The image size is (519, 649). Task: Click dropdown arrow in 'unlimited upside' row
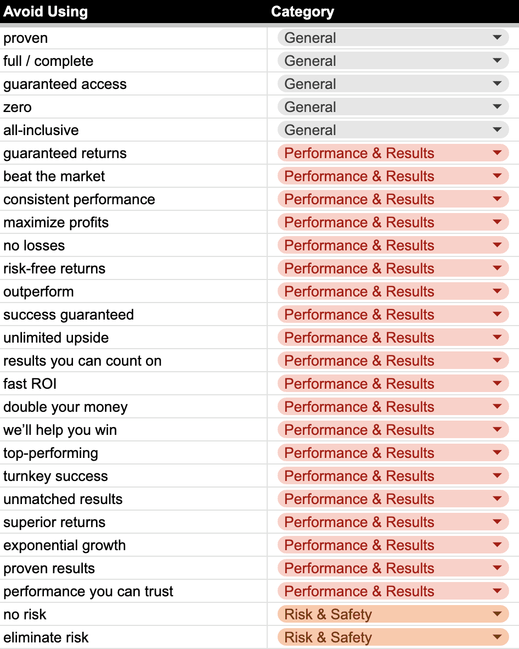click(497, 338)
